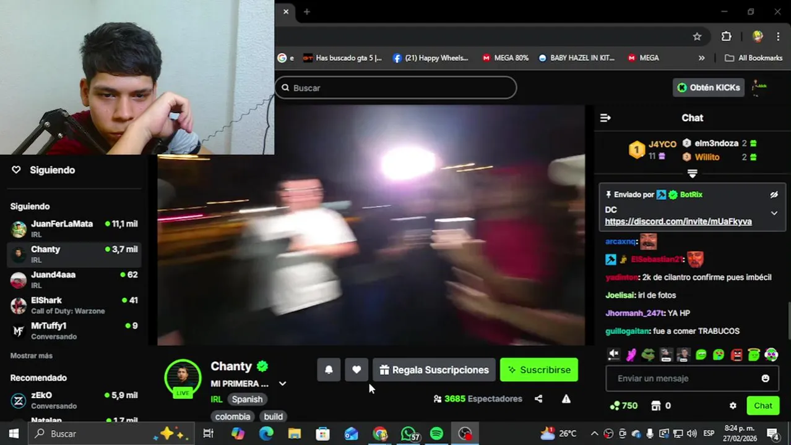Close the current browser tab
Viewport: 791px width, 445px height.
coord(286,11)
